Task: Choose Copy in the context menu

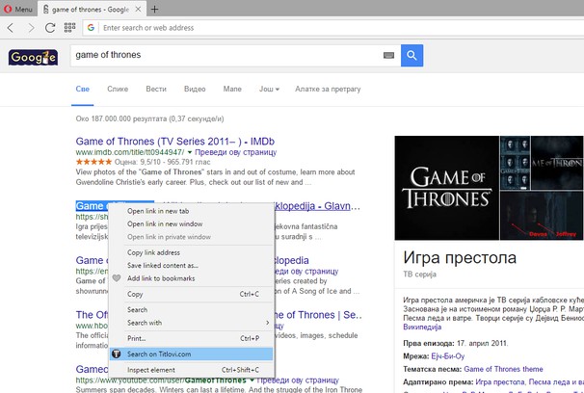Action: (x=192, y=294)
